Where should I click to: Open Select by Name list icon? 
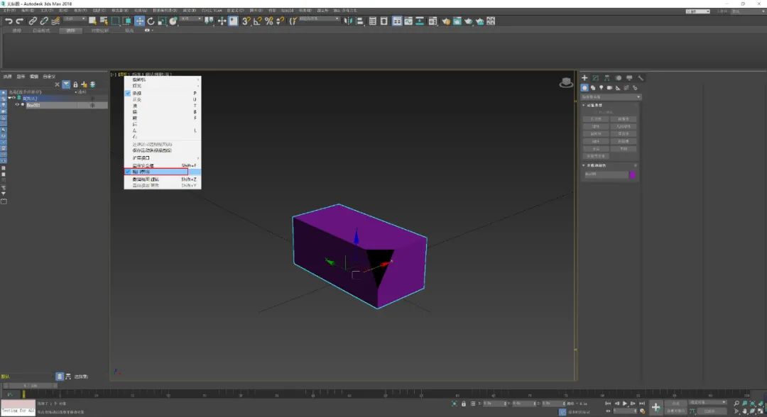tap(104, 21)
